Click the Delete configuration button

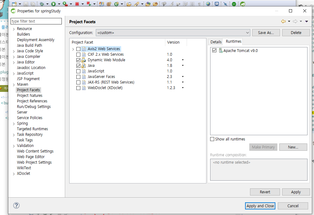[296, 33]
